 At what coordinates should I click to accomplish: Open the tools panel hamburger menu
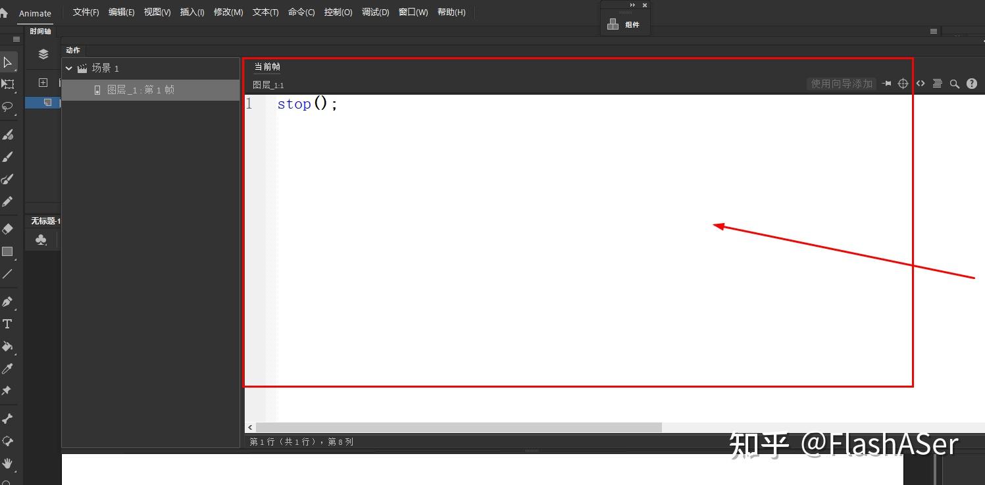point(16,39)
